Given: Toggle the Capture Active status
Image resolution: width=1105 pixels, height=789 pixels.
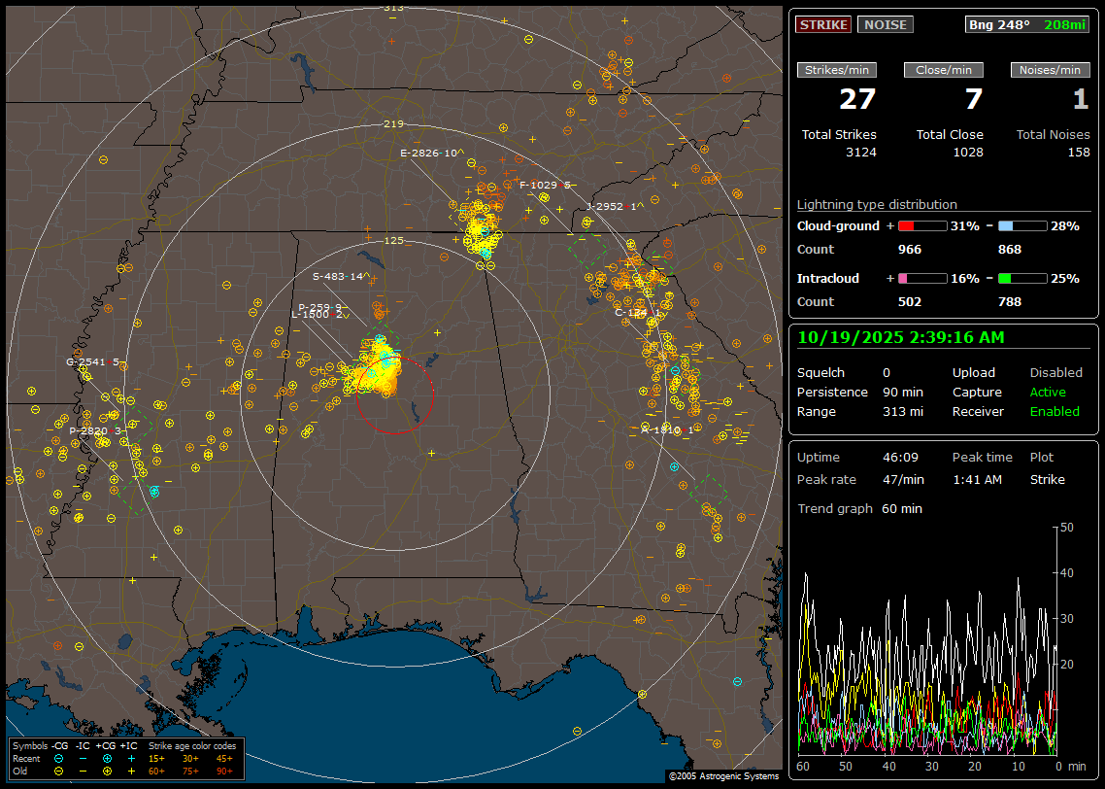Looking at the screenshot, I should click(x=1048, y=393).
